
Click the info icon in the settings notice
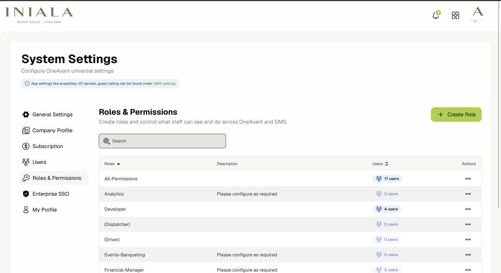pyautogui.click(x=27, y=83)
